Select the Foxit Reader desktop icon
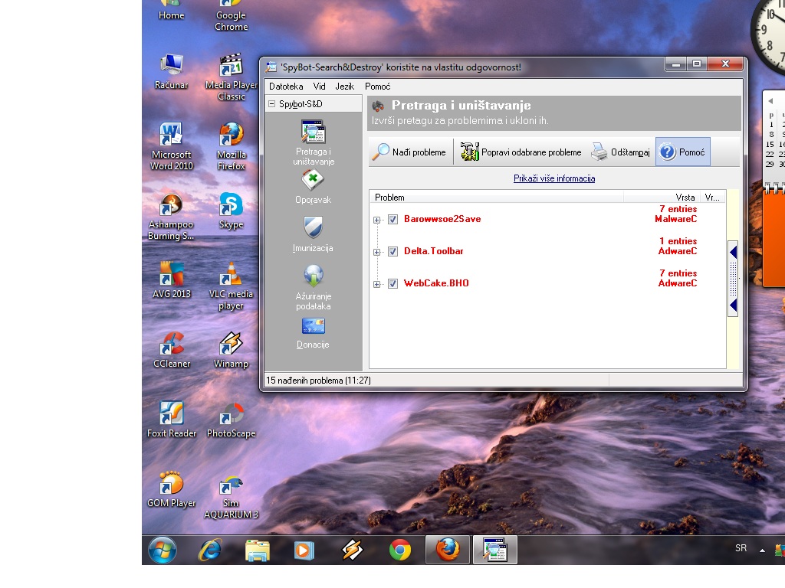This screenshot has width=785, height=588. tap(171, 420)
